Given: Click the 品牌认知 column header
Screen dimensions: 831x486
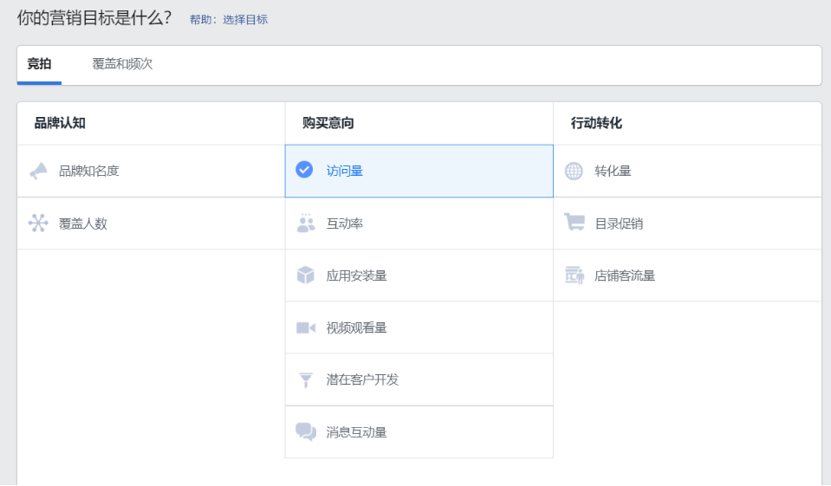Looking at the screenshot, I should point(60,123).
